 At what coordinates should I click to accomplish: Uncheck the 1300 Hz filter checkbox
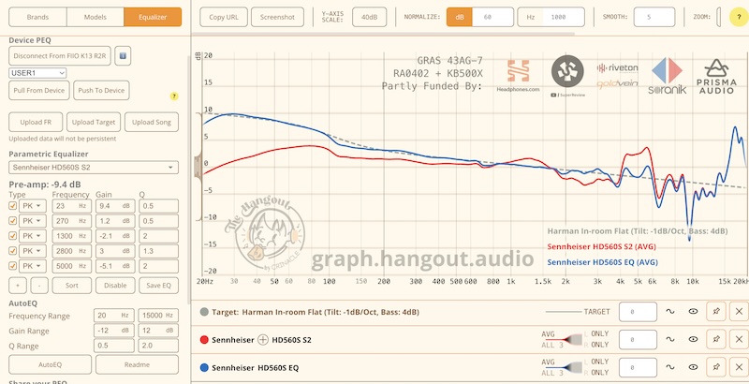[x=13, y=236]
